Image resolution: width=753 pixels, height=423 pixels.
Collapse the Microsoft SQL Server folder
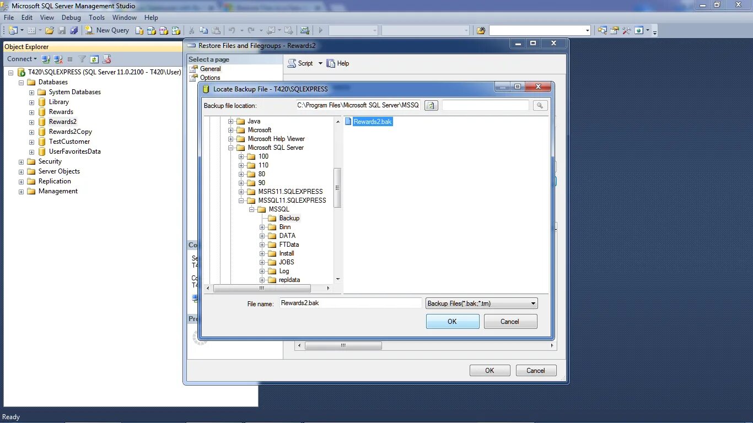[x=231, y=148]
